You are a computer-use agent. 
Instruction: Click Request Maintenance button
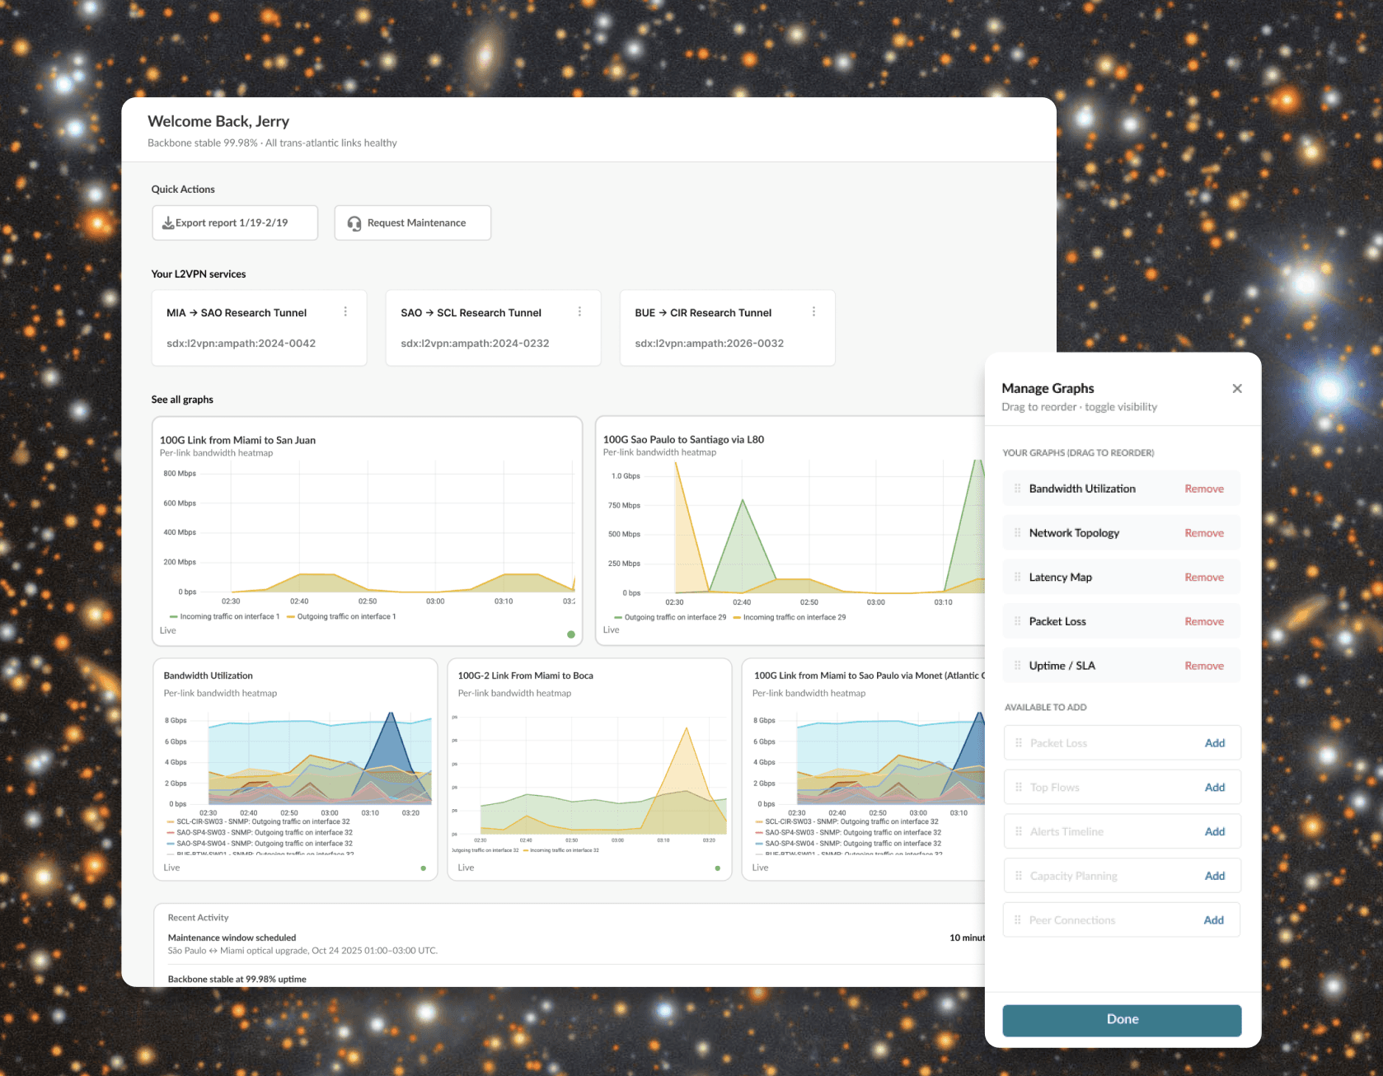click(x=413, y=223)
